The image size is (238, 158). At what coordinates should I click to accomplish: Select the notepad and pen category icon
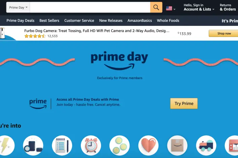coord(62,146)
